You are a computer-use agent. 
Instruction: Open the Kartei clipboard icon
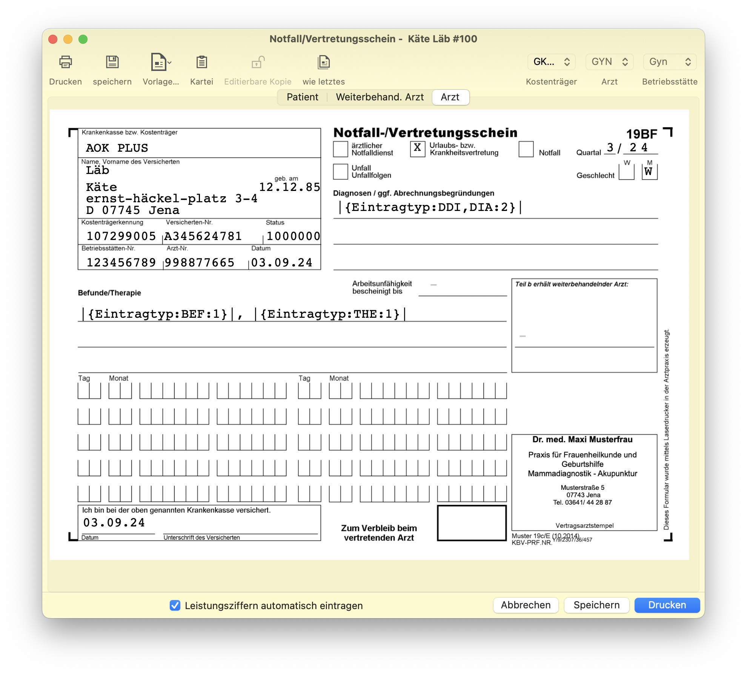pyautogui.click(x=201, y=62)
